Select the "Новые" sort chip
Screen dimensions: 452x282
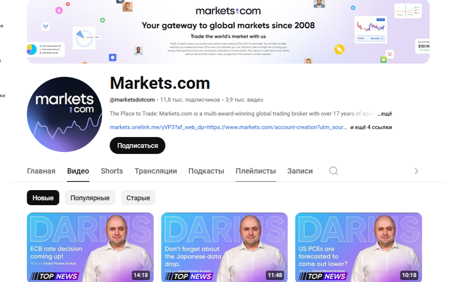tap(43, 198)
